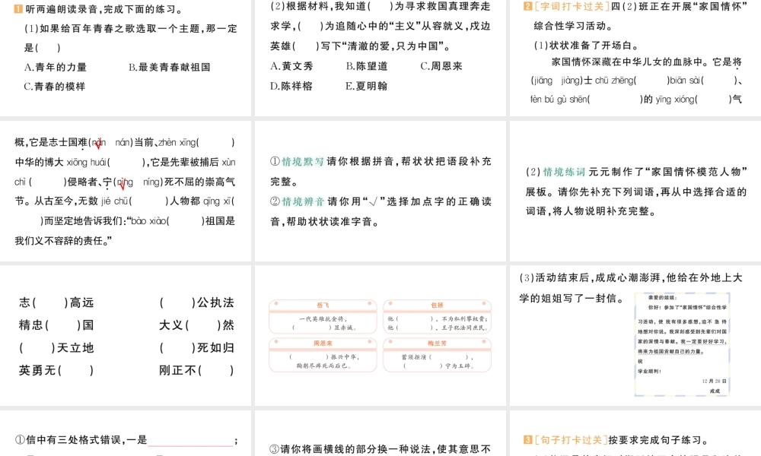Open the slide listing 黄文秀 and 陈望道 options
Image resolution: width=761 pixels, height=456 pixels.
(x=380, y=58)
